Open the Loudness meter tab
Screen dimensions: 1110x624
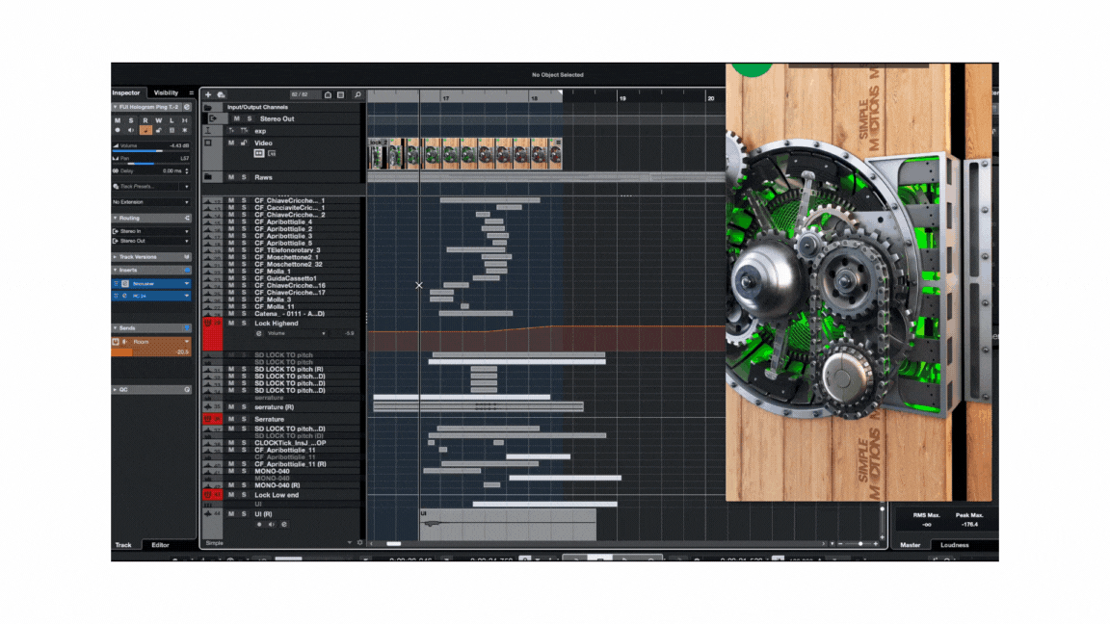[x=954, y=545]
